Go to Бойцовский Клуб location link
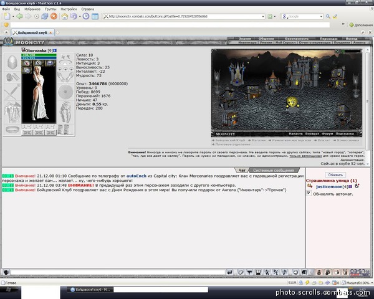374x299 pixels. click(230, 140)
